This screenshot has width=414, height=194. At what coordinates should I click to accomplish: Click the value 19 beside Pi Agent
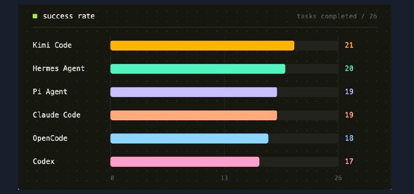(x=349, y=91)
